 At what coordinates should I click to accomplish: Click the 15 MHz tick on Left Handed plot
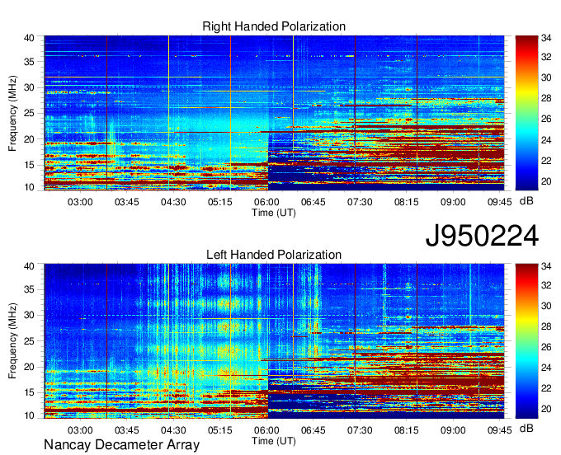[x=30, y=393]
